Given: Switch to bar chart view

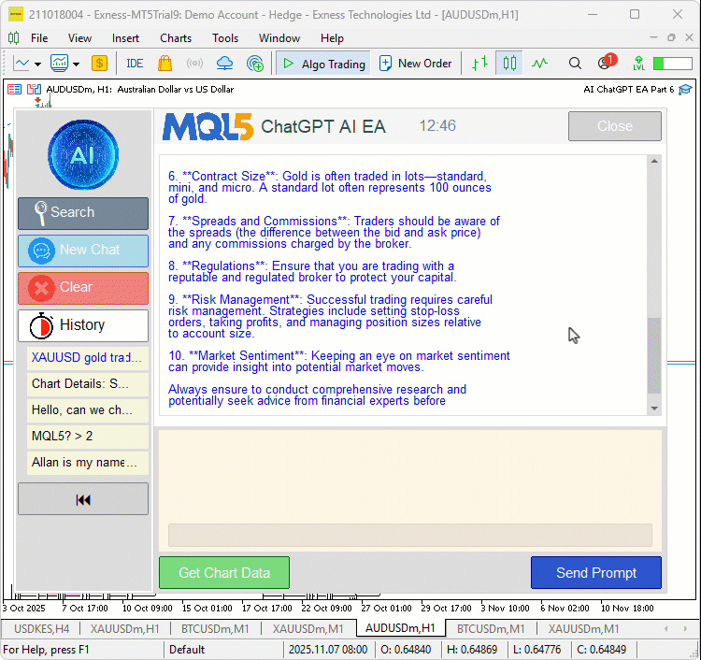Looking at the screenshot, I should pyautogui.click(x=479, y=64).
